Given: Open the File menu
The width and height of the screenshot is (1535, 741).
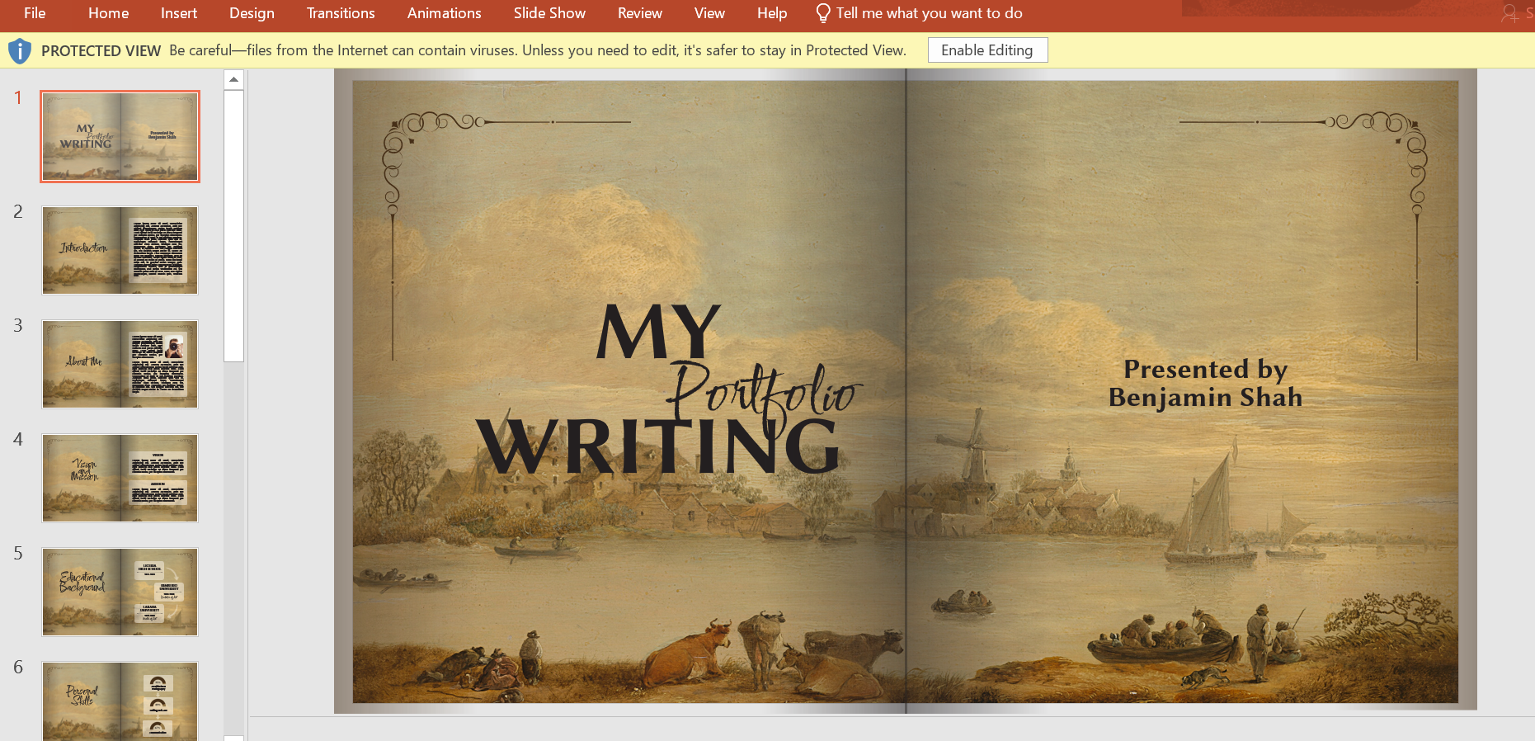Looking at the screenshot, I should (x=35, y=13).
